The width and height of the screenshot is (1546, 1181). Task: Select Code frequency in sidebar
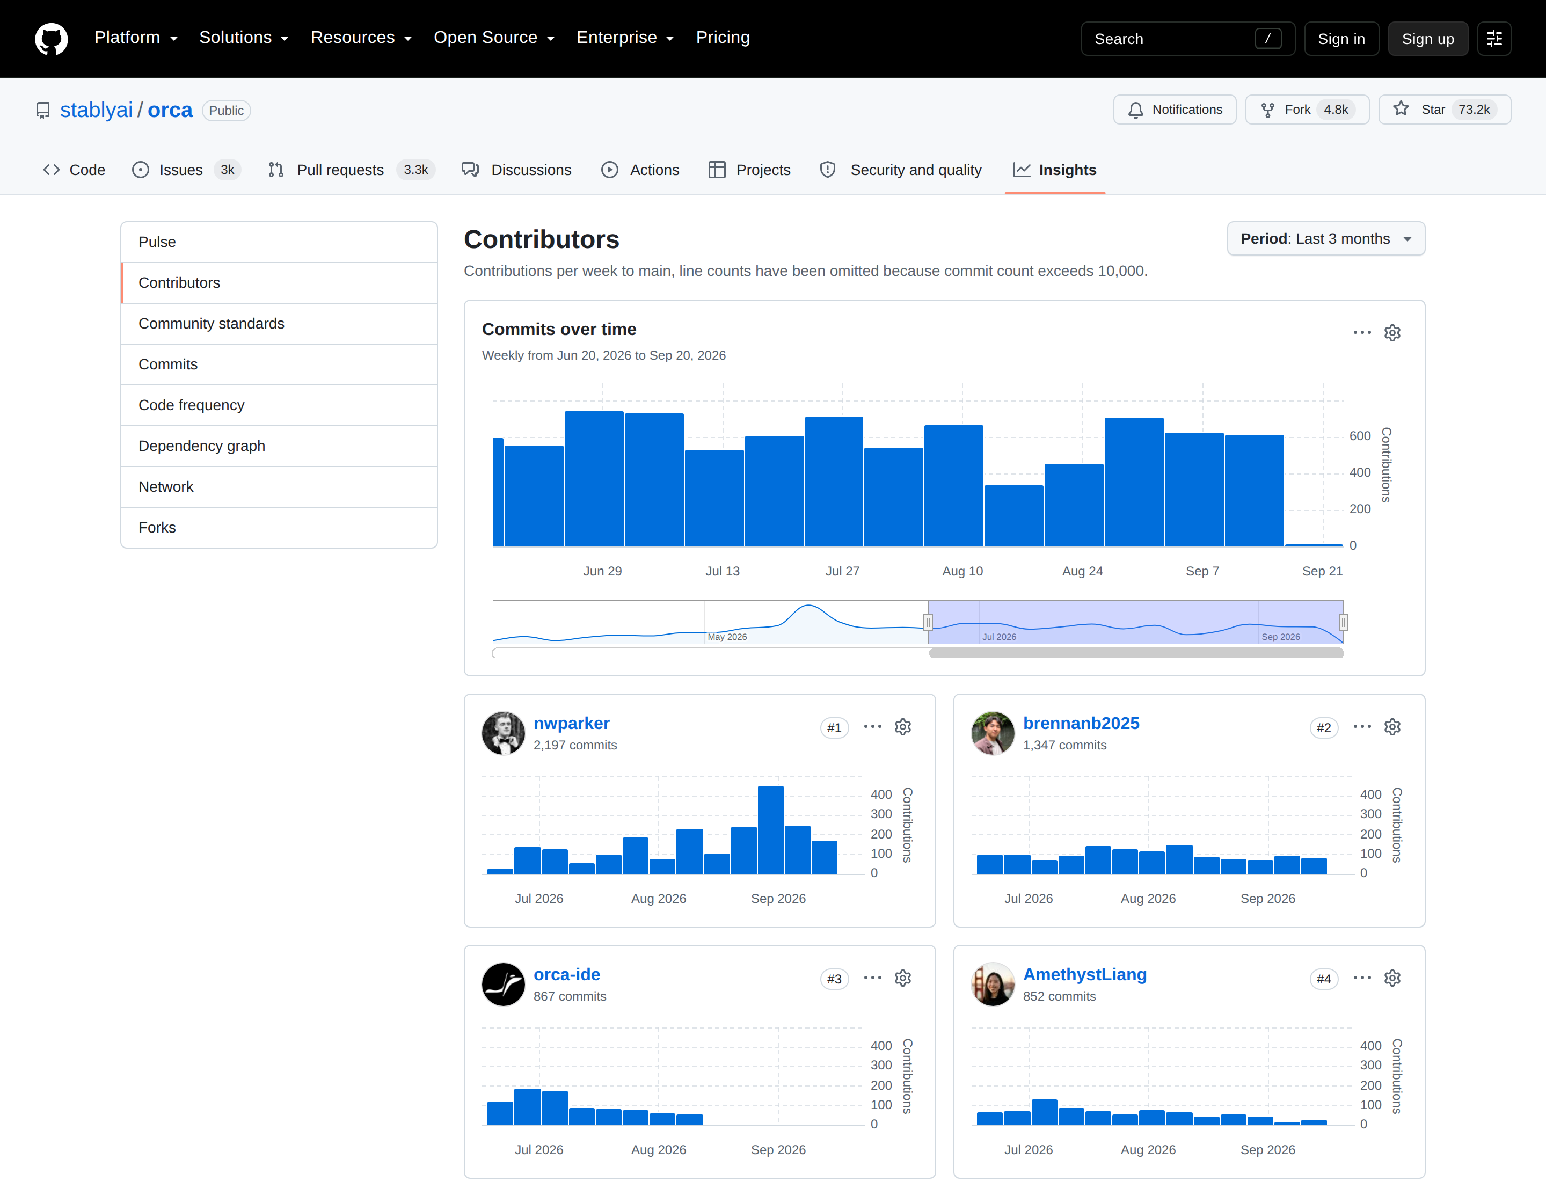279,406
